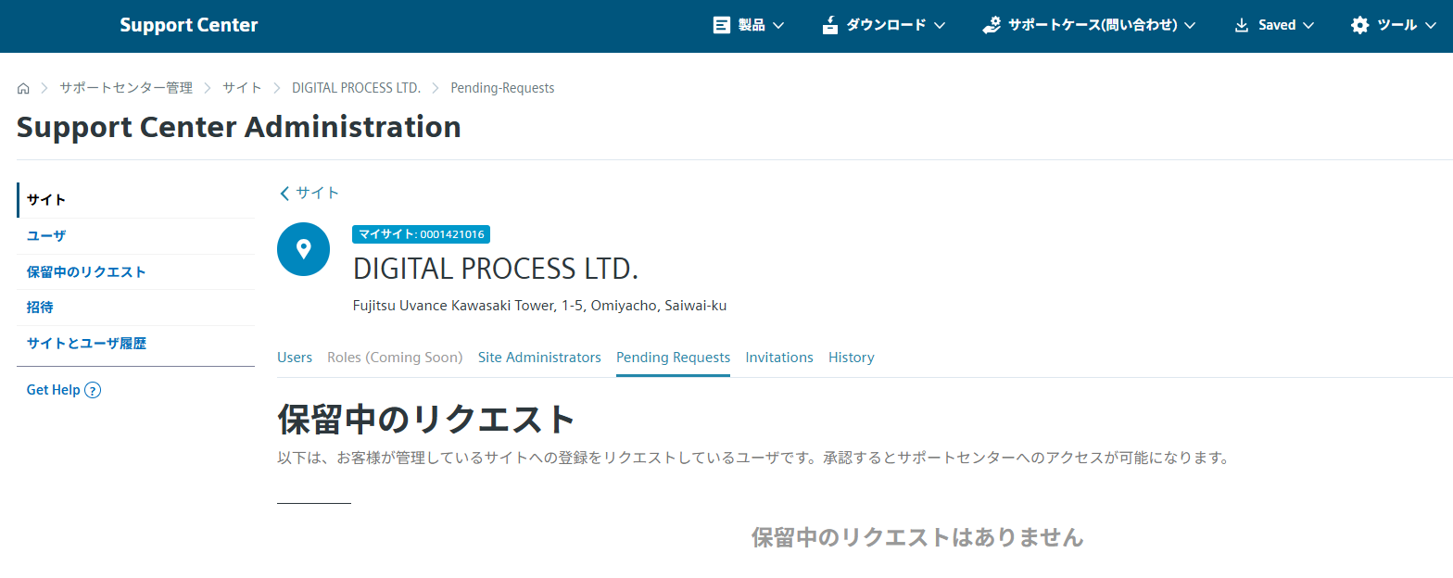Select the Roles (Coming Soon) tab
Screen dimensions: 1453x578
395,358
